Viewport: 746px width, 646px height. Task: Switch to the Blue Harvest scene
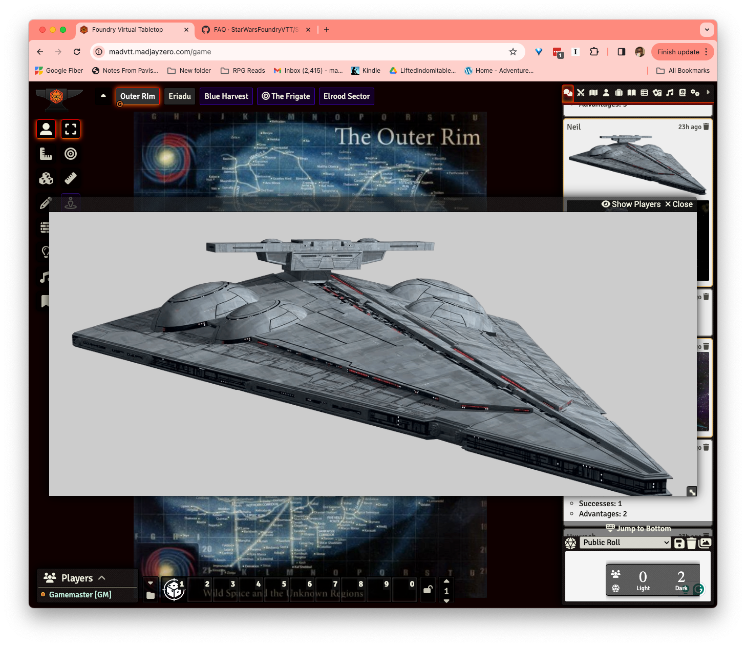point(226,96)
